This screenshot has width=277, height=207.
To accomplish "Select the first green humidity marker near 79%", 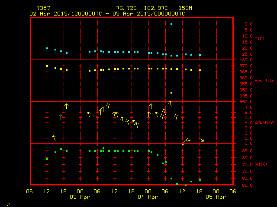I will (47, 159).
